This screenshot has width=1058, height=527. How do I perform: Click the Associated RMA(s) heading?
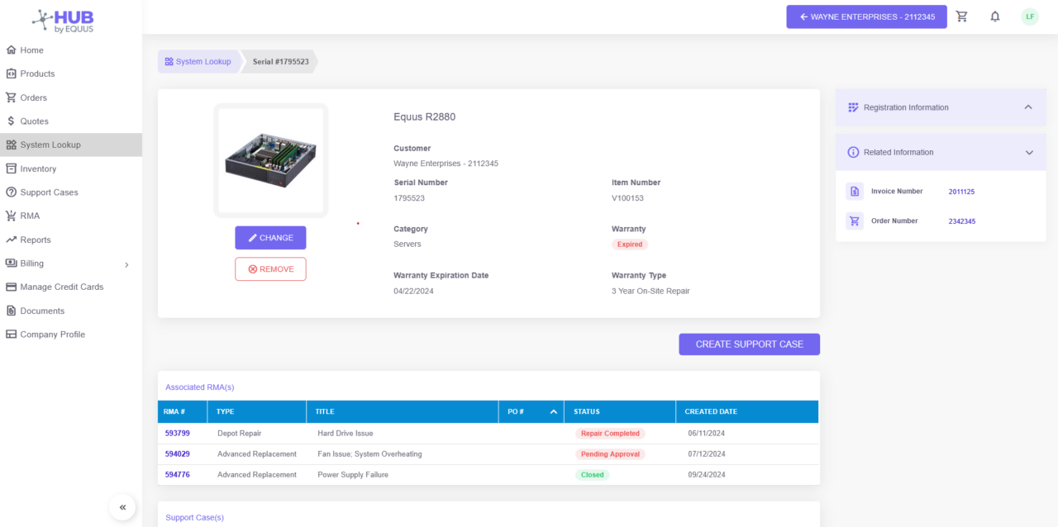click(200, 387)
